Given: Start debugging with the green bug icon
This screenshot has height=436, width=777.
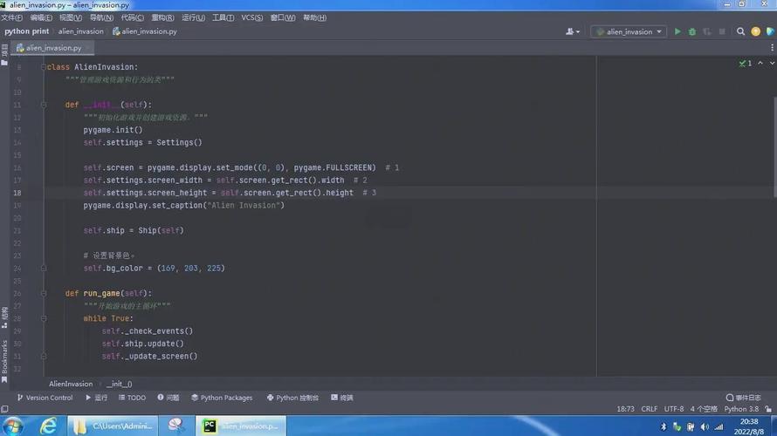Looking at the screenshot, I should (x=692, y=31).
